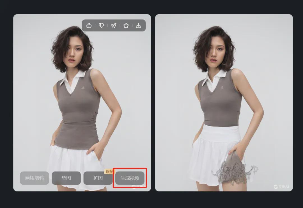Click the vest chest logo in left image
This screenshot has width=303, height=208.
[x=83, y=88]
